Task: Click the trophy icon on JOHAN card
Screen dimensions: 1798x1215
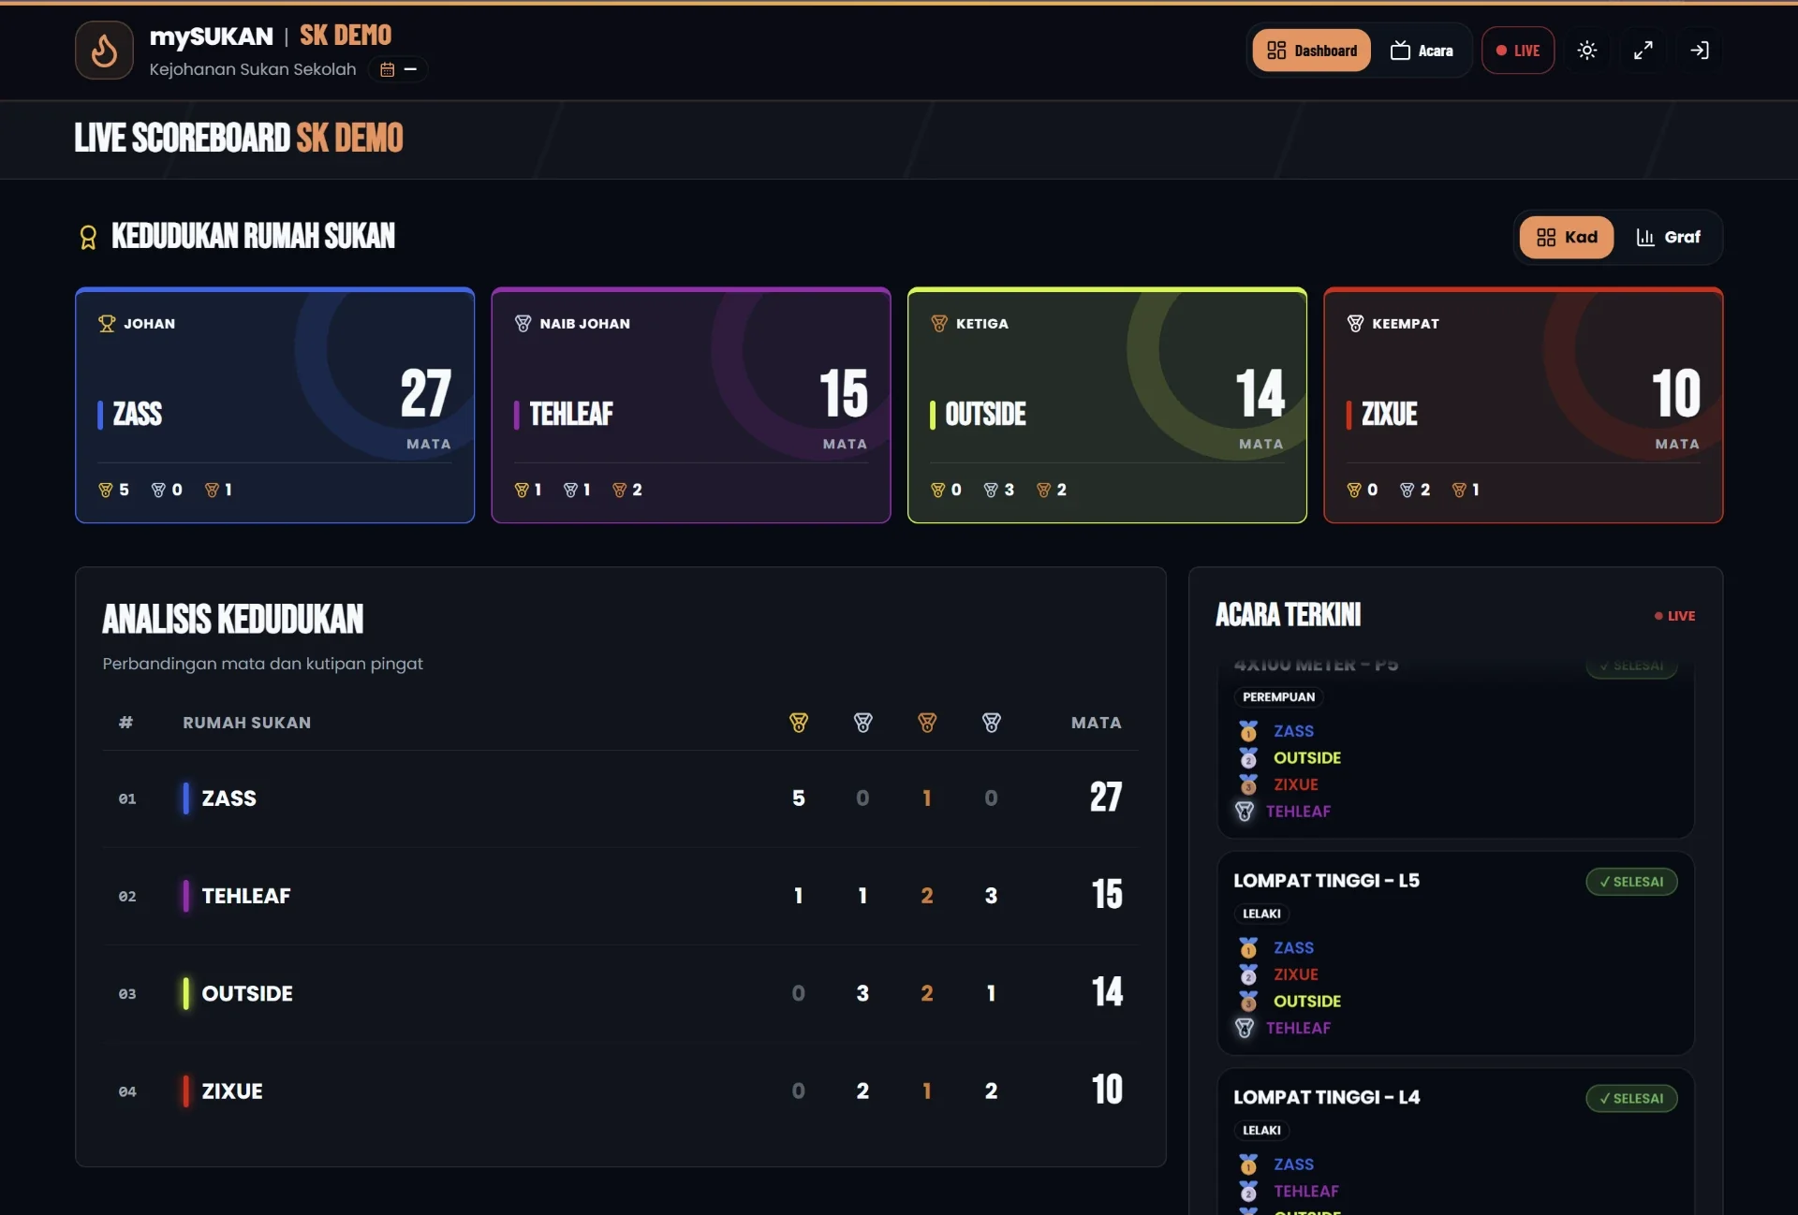Action: (x=107, y=324)
